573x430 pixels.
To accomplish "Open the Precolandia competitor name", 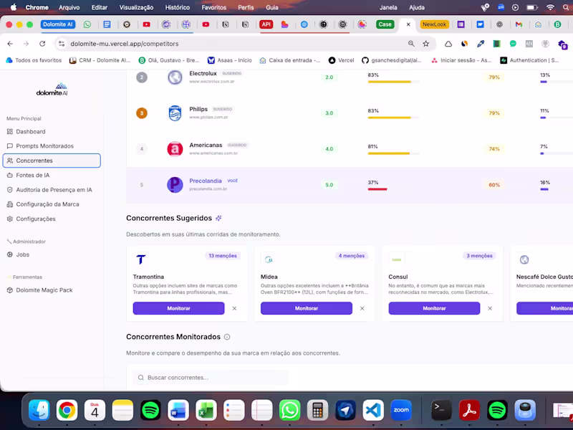I will click(206, 181).
